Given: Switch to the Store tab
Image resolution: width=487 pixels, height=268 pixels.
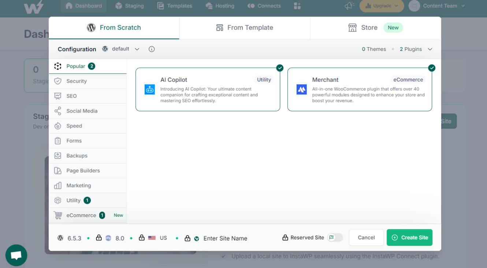Looking at the screenshot, I should (376, 28).
